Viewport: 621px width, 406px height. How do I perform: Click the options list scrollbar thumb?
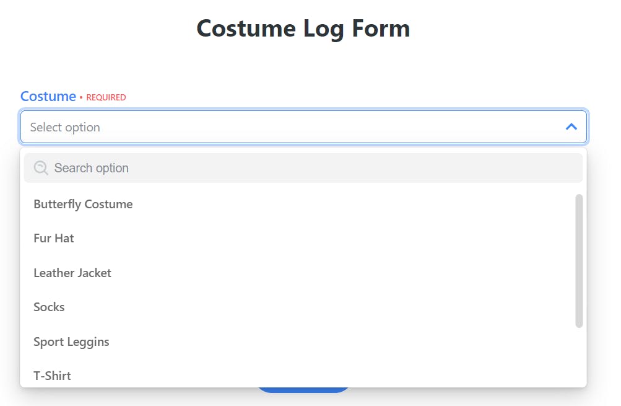click(579, 260)
